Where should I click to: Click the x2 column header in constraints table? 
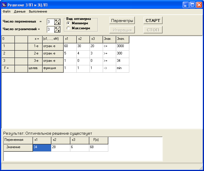[83, 40]
